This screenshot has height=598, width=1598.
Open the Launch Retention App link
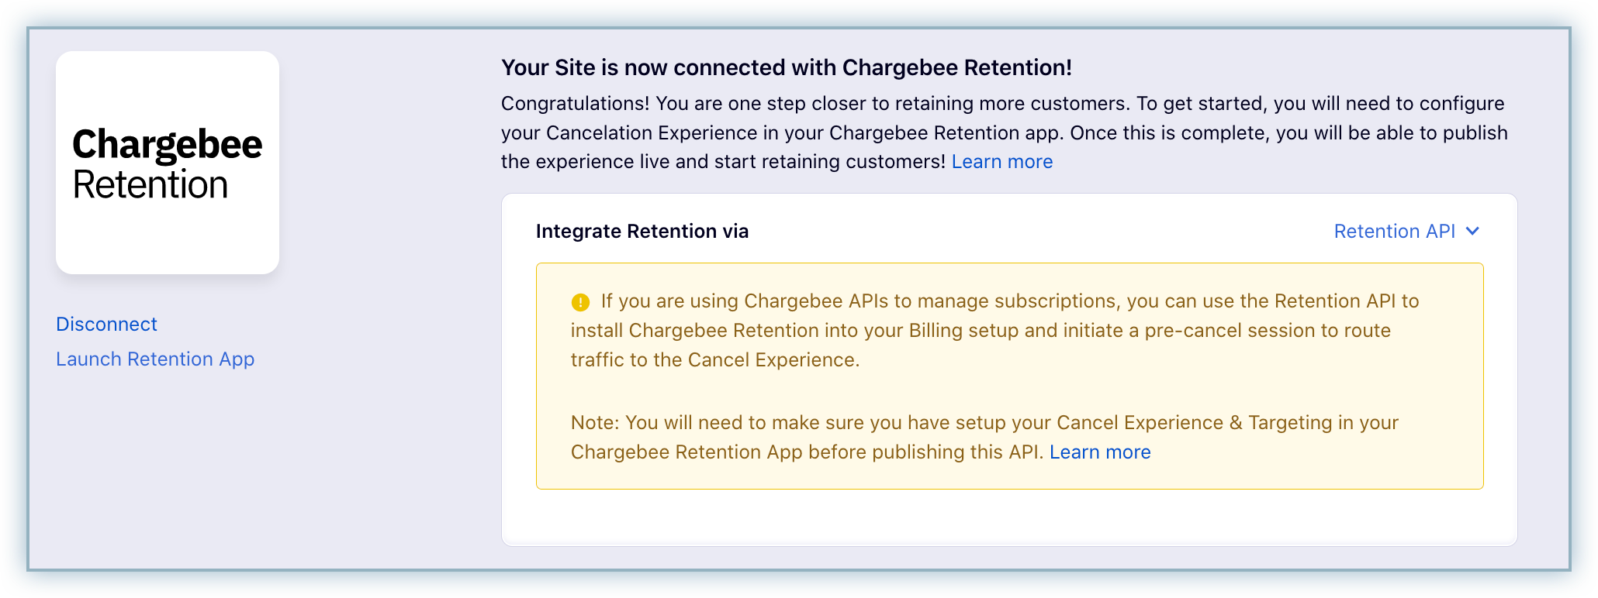[155, 359]
